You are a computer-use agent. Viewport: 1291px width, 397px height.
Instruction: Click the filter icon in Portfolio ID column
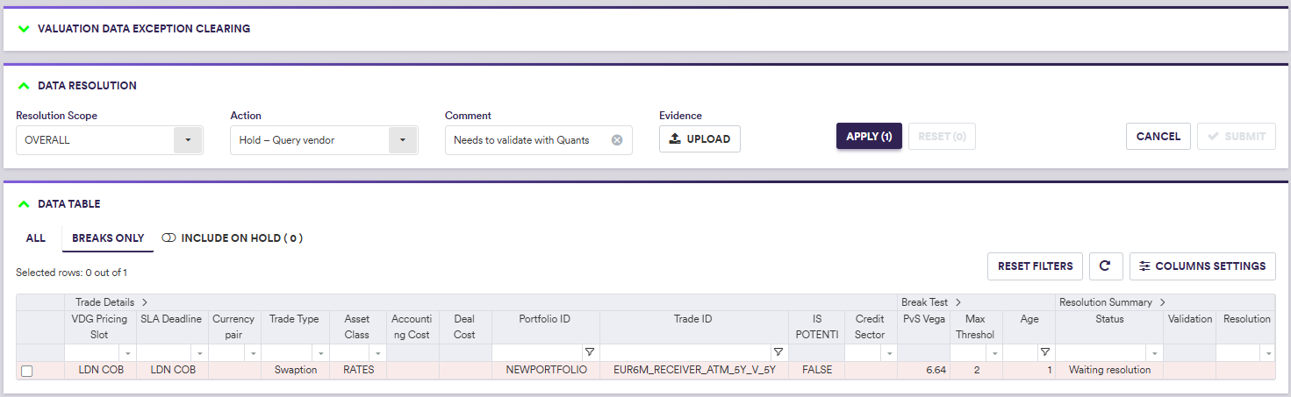pyautogui.click(x=590, y=352)
